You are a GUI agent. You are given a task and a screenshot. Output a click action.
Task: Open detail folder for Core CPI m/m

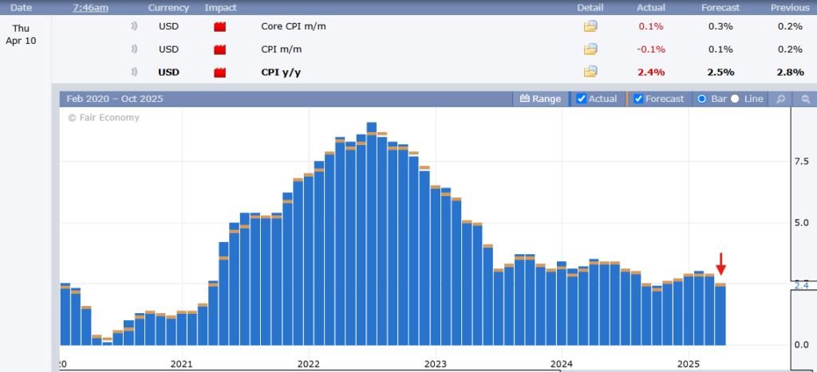click(590, 26)
